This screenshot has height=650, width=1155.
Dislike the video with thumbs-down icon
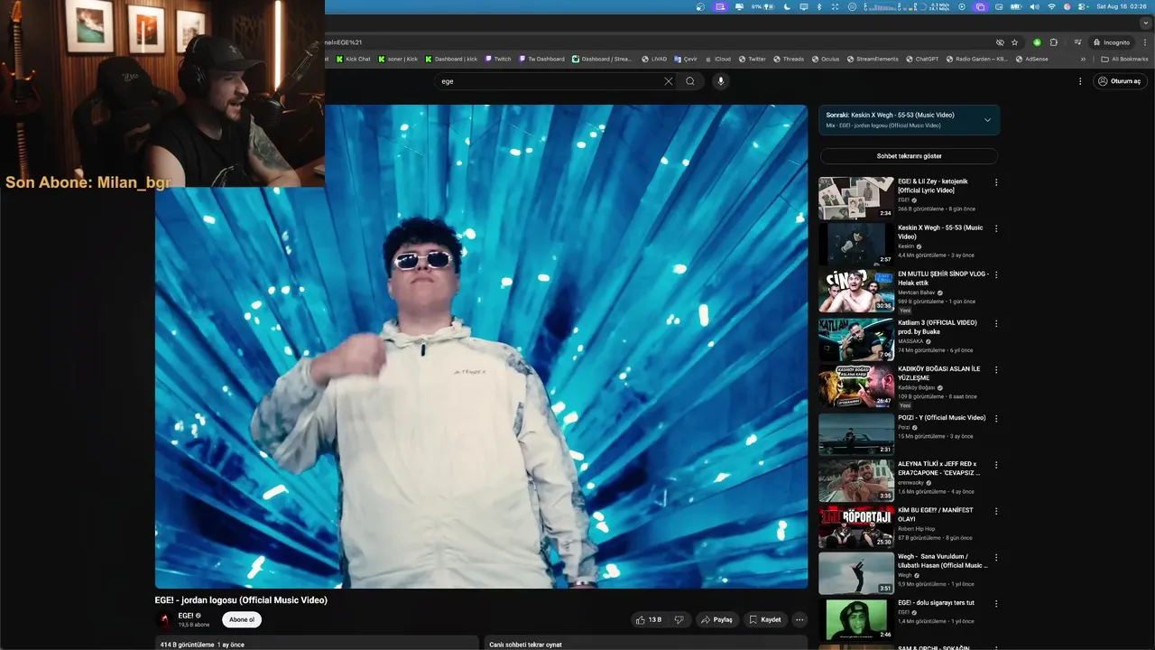click(x=680, y=619)
